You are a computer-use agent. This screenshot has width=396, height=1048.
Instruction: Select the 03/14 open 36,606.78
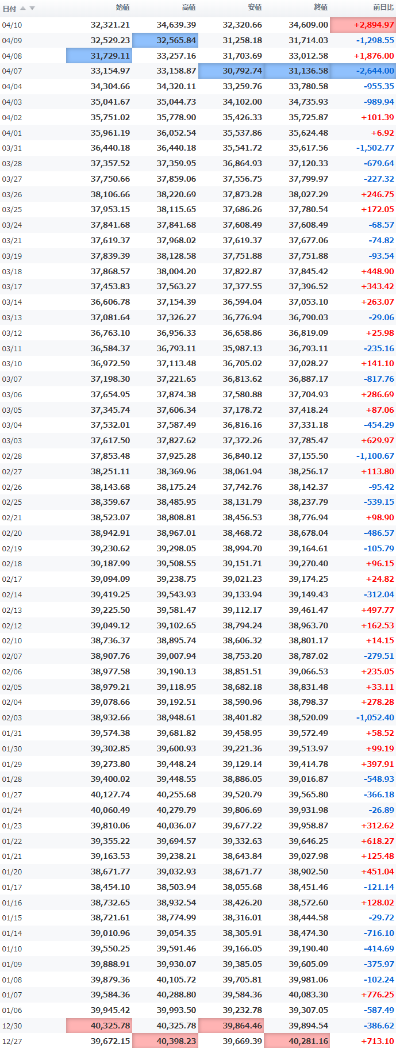[110, 302]
